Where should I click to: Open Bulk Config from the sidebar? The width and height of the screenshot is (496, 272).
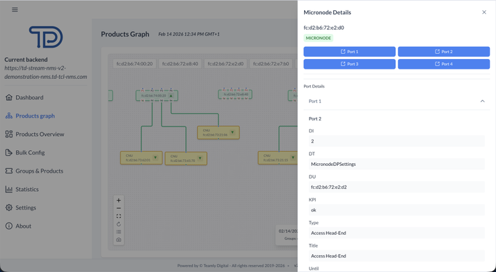(30, 152)
